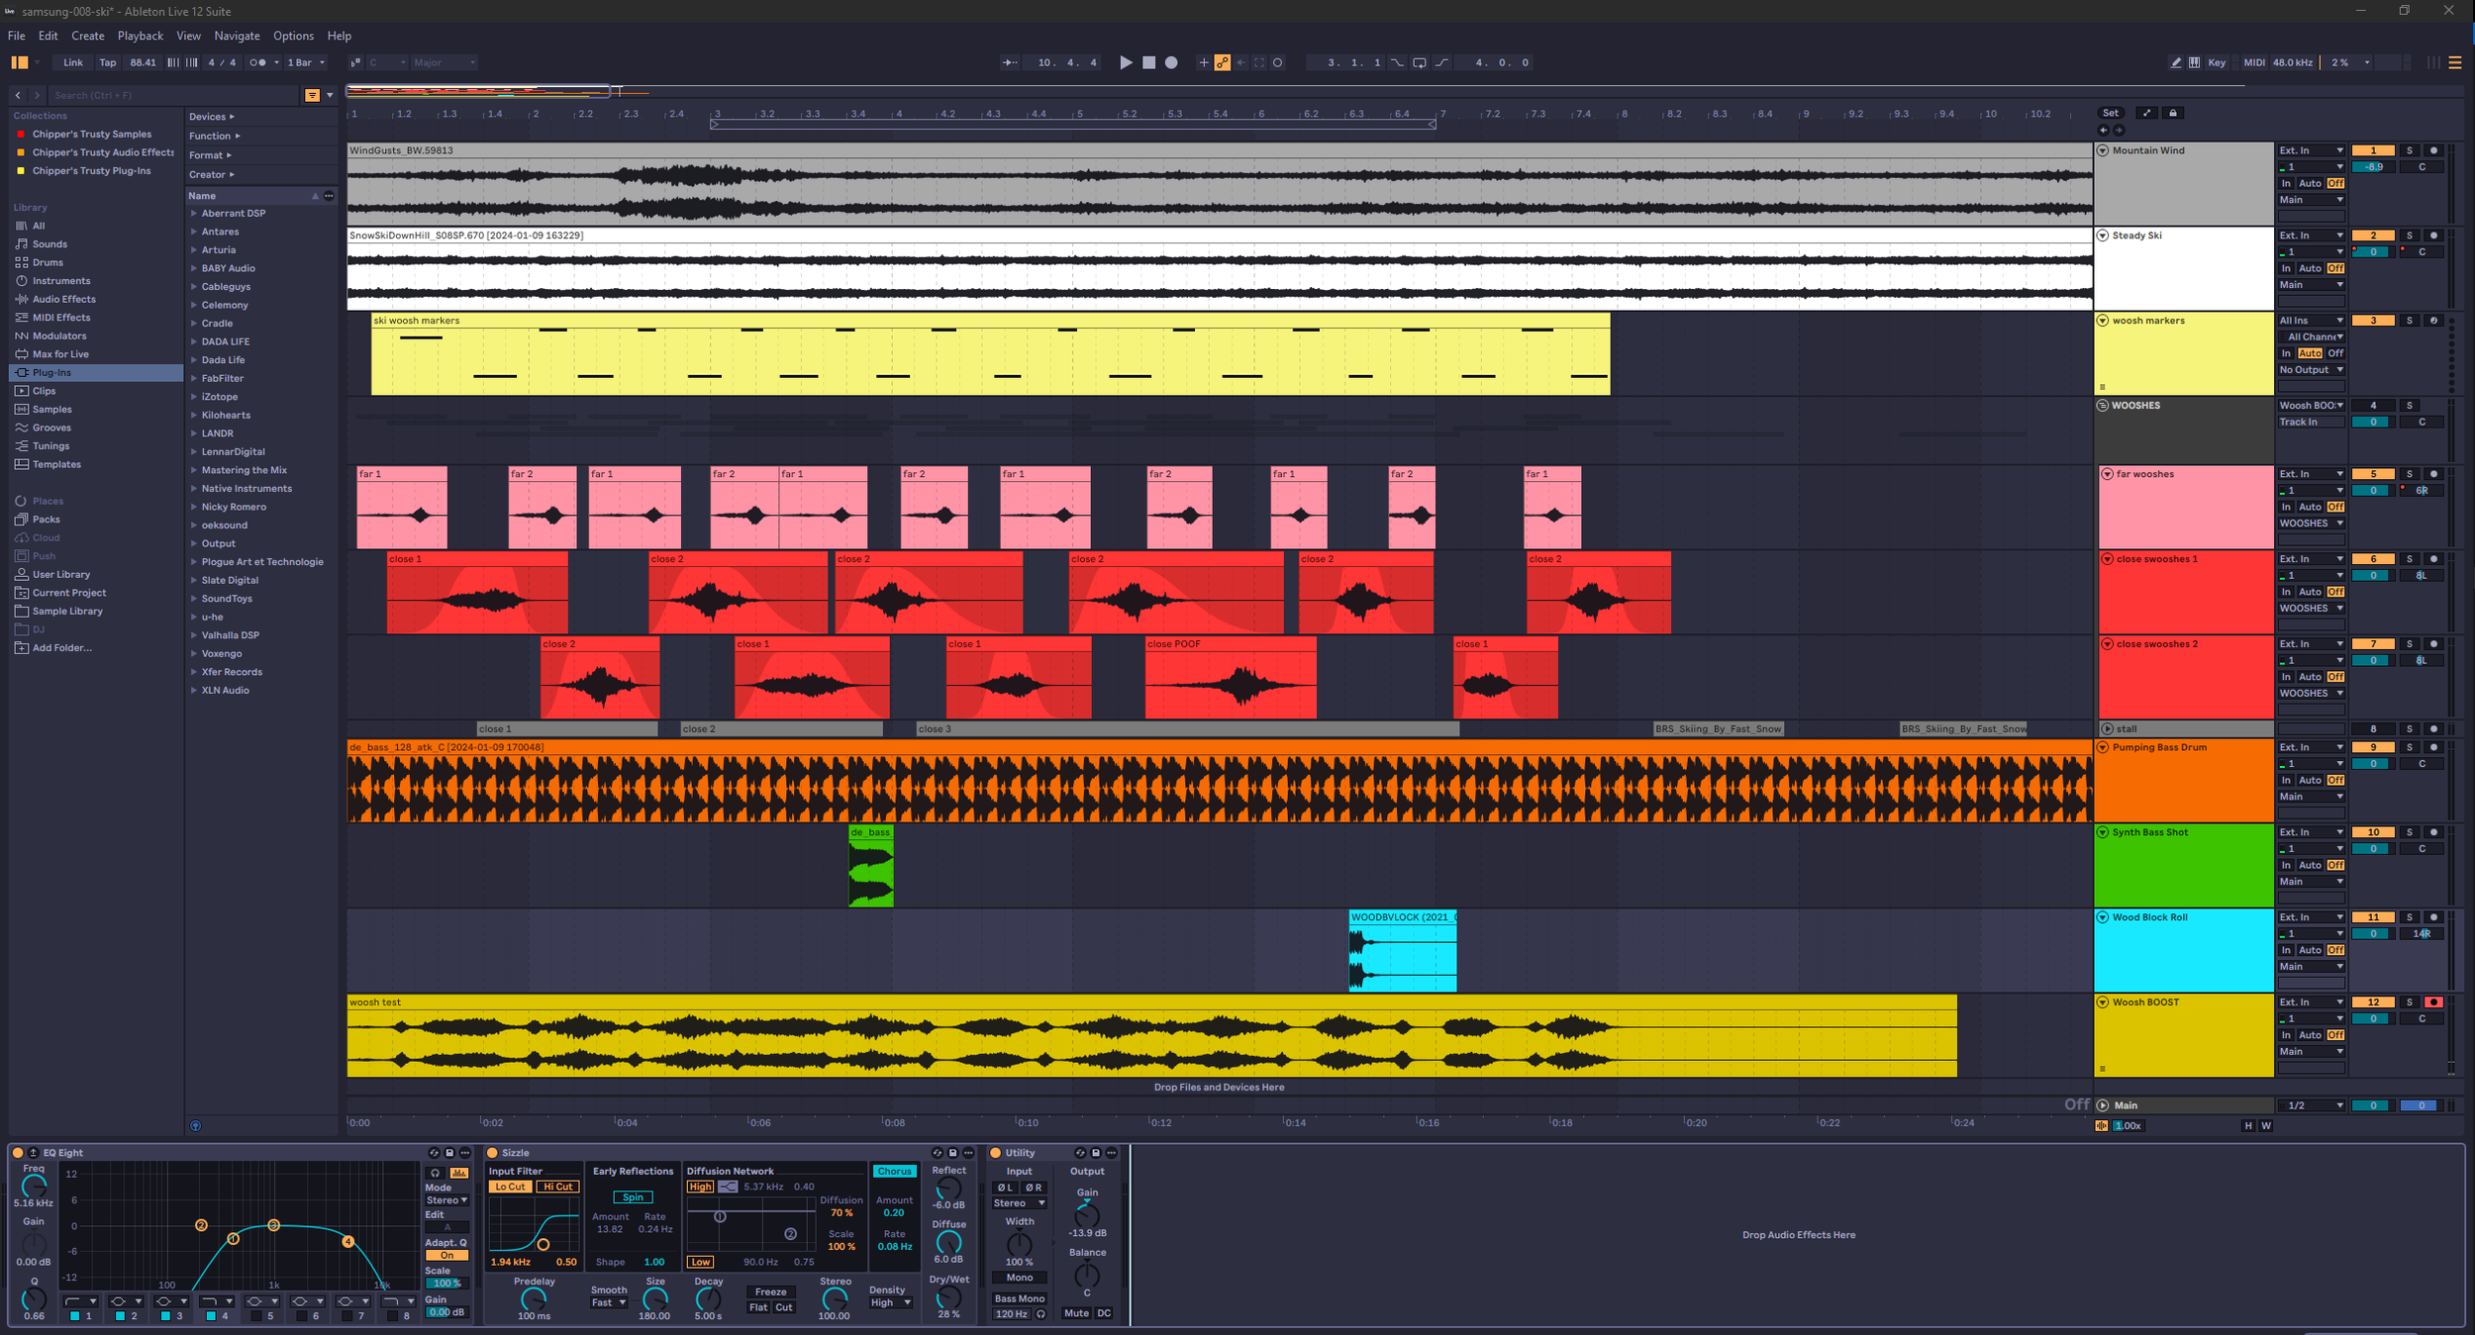Toggle the Automation Arm button
The height and width of the screenshot is (1335, 2475).
[x=1222, y=62]
